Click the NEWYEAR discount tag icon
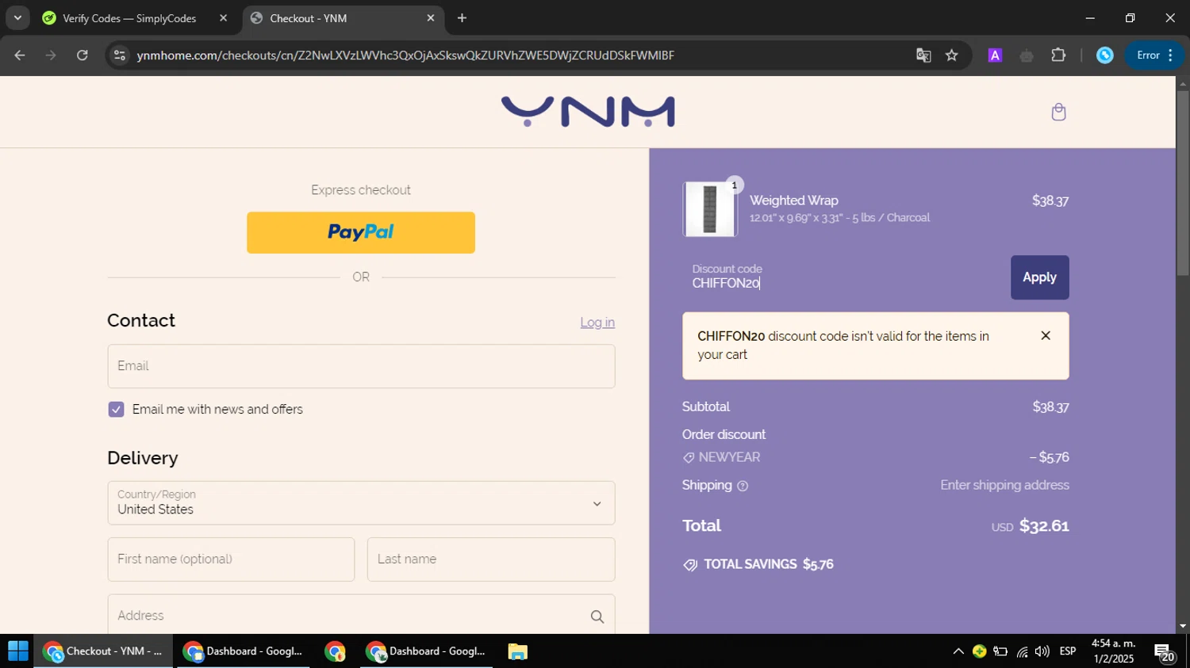Image resolution: width=1190 pixels, height=668 pixels. click(x=689, y=458)
